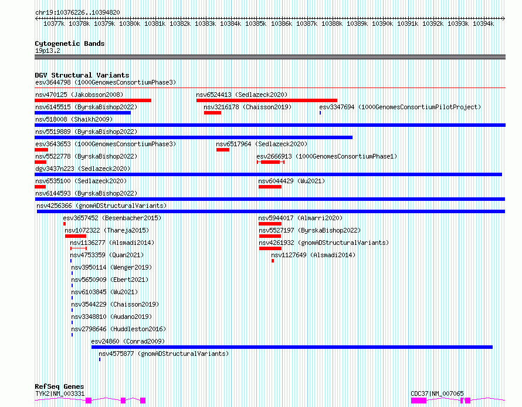522x407 pixels.
Task: Select nsv3348810 (Audano2019) label
Action: (111, 317)
